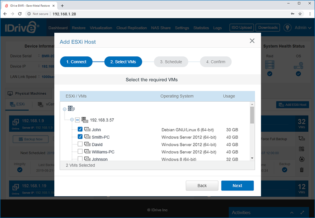Image resolution: width=315 pixels, height=218 pixels.
Task: Click the scrollbar down arrow in VM list
Action: (252, 158)
